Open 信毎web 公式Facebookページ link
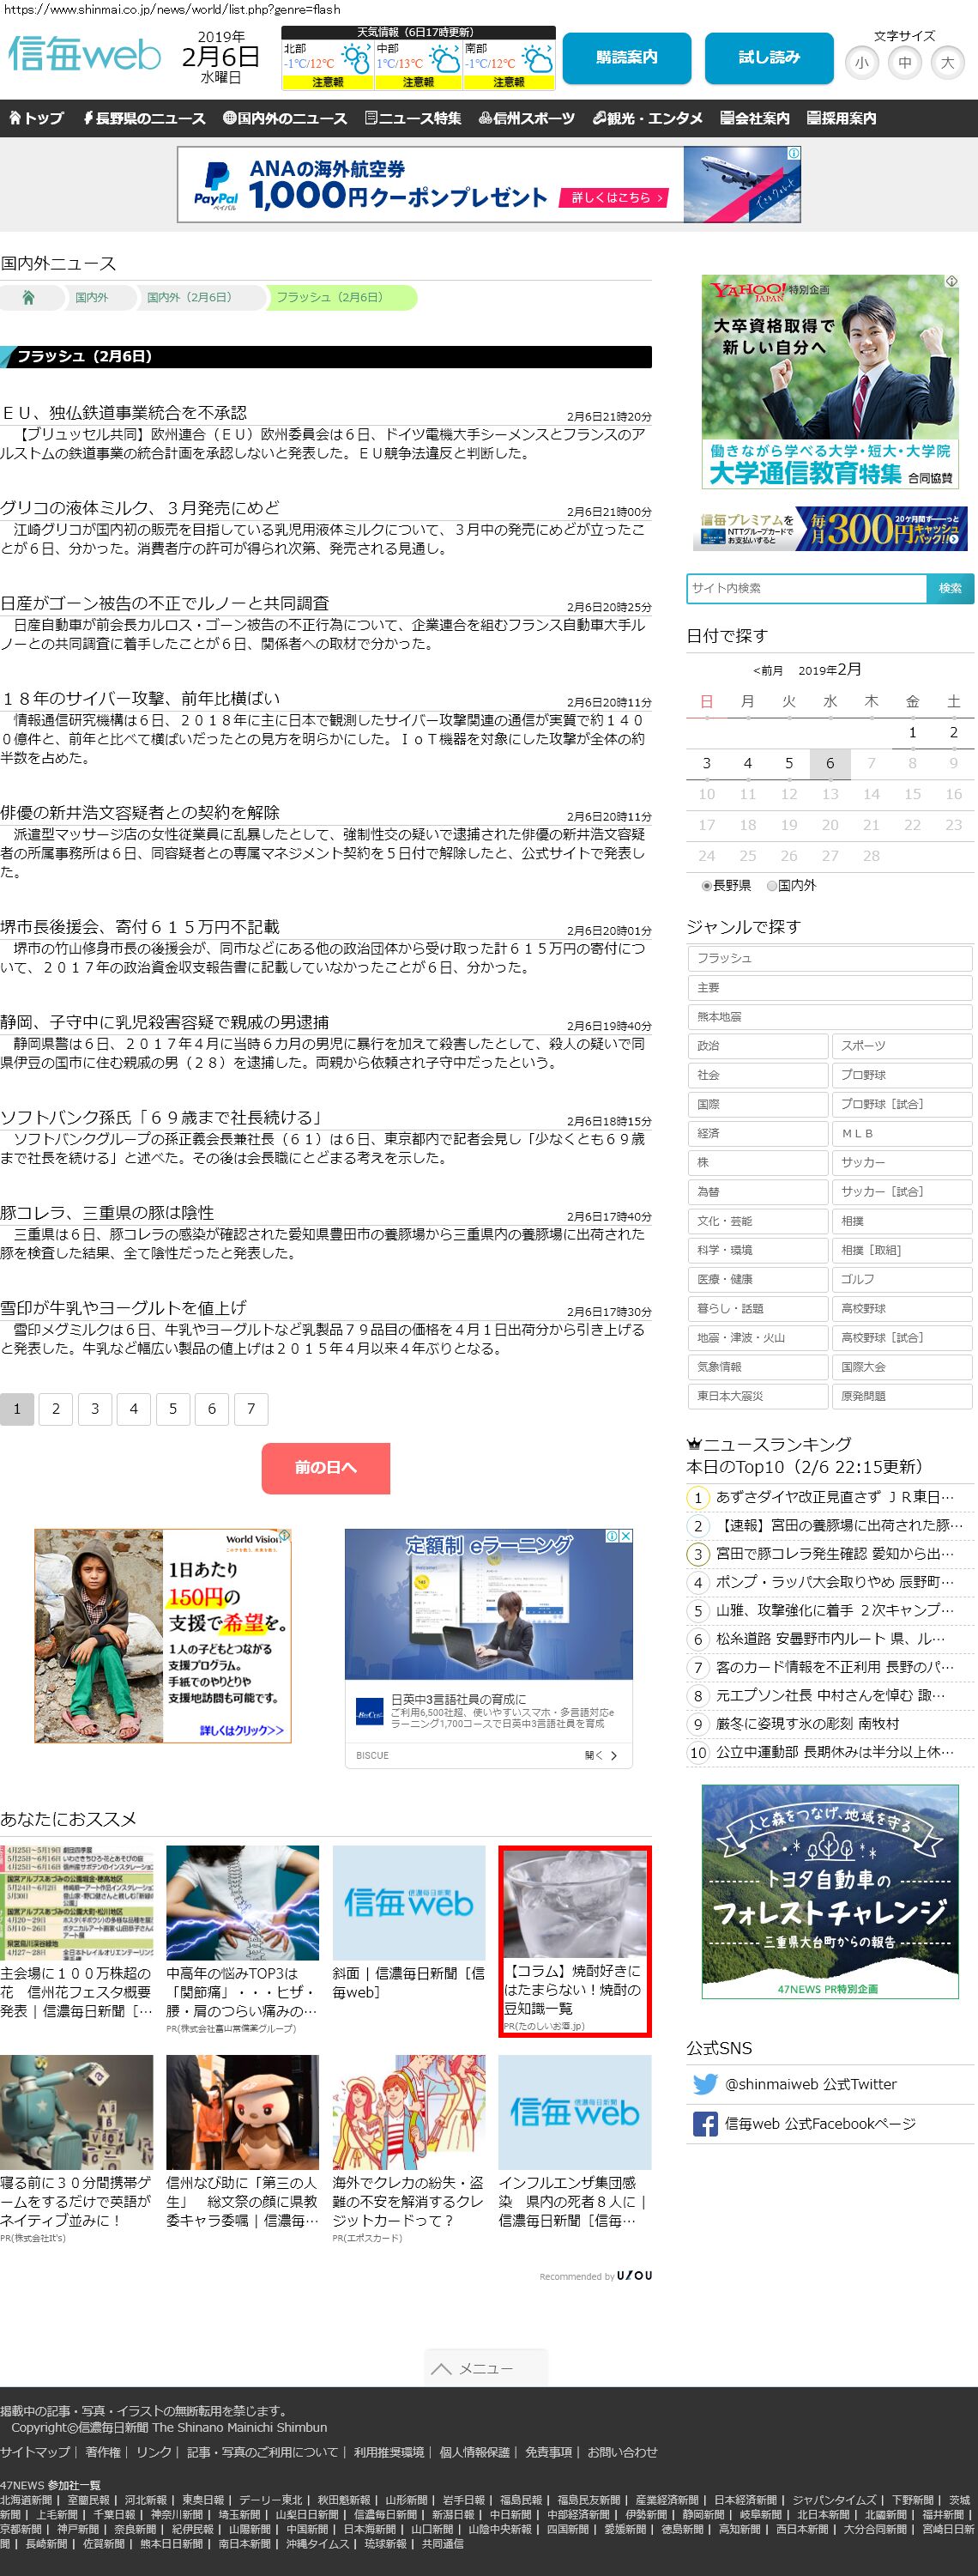 [820, 2124]
